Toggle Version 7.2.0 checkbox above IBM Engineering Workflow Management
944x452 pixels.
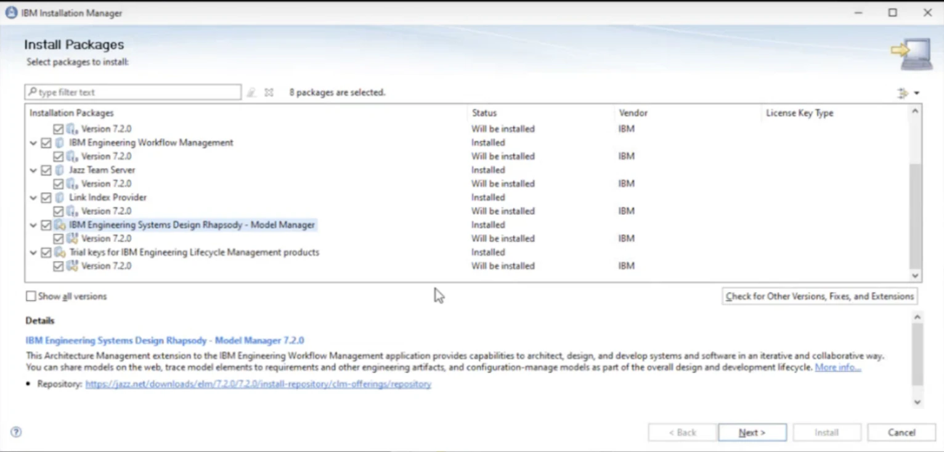tap(59, 129)
